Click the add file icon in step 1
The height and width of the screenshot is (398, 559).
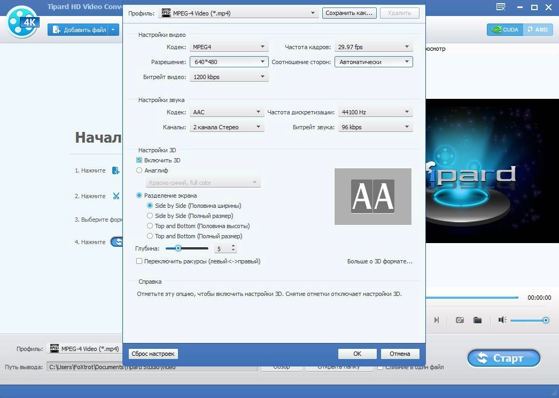pos(115,170)
